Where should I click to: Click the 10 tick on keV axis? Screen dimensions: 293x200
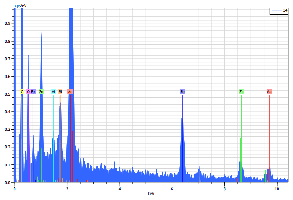(x=277, y=189)
